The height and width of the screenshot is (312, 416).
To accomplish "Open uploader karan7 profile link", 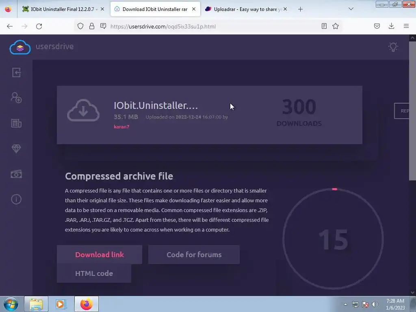I will (121, 127).
